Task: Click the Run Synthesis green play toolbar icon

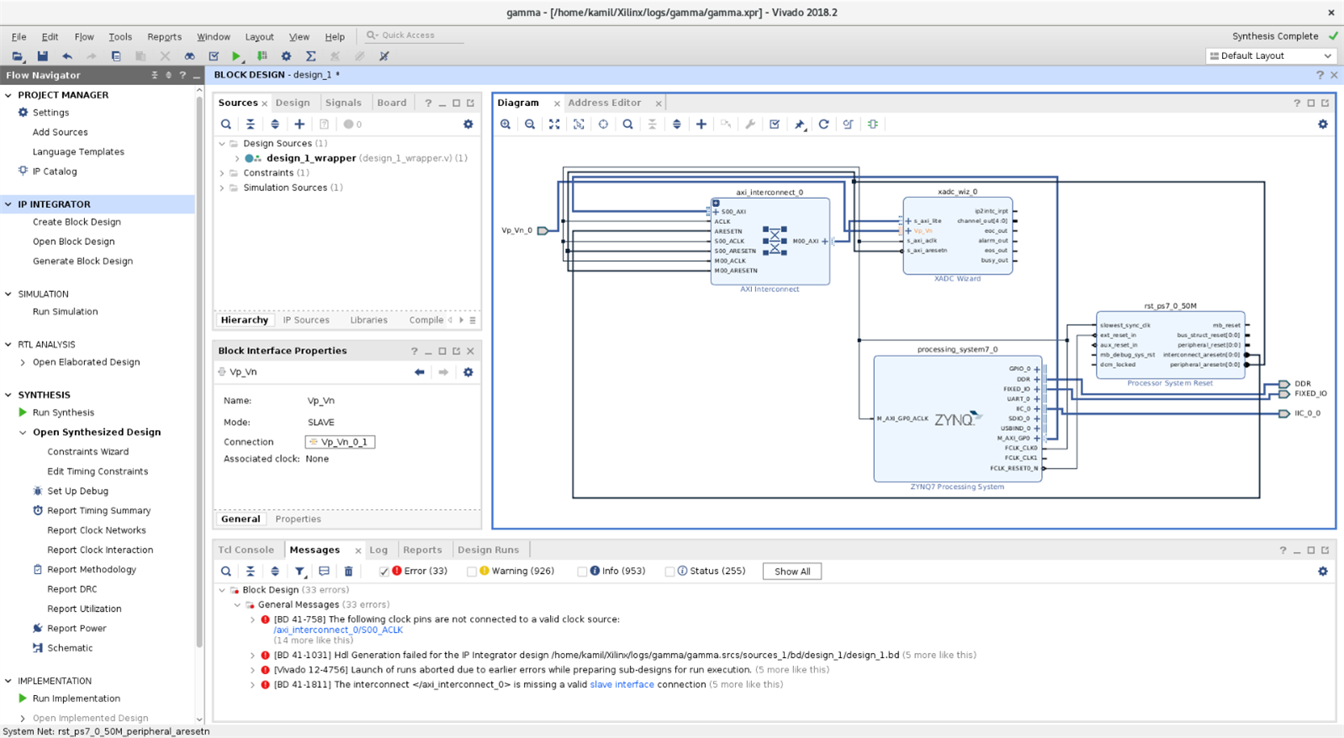Action: pos(236,56)
